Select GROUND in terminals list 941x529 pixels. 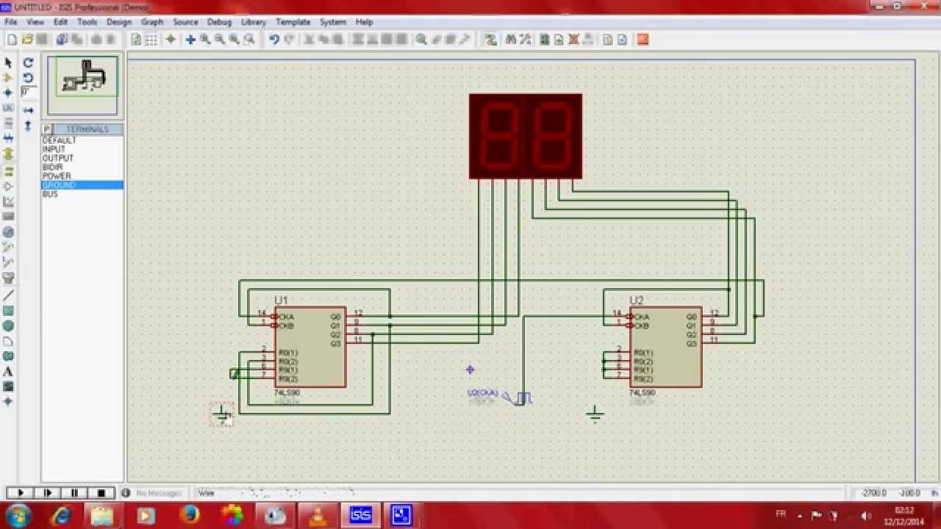82,185
